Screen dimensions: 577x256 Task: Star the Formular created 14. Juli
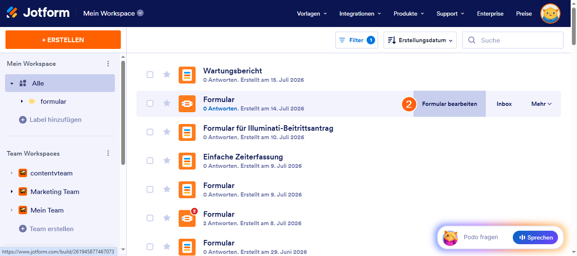pyautogui.click(x=167, y=103)
